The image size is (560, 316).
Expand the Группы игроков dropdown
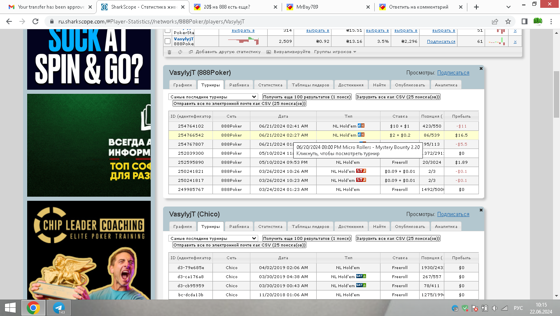pos(335,52)
